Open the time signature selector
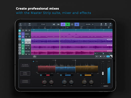 pos(93,24)
